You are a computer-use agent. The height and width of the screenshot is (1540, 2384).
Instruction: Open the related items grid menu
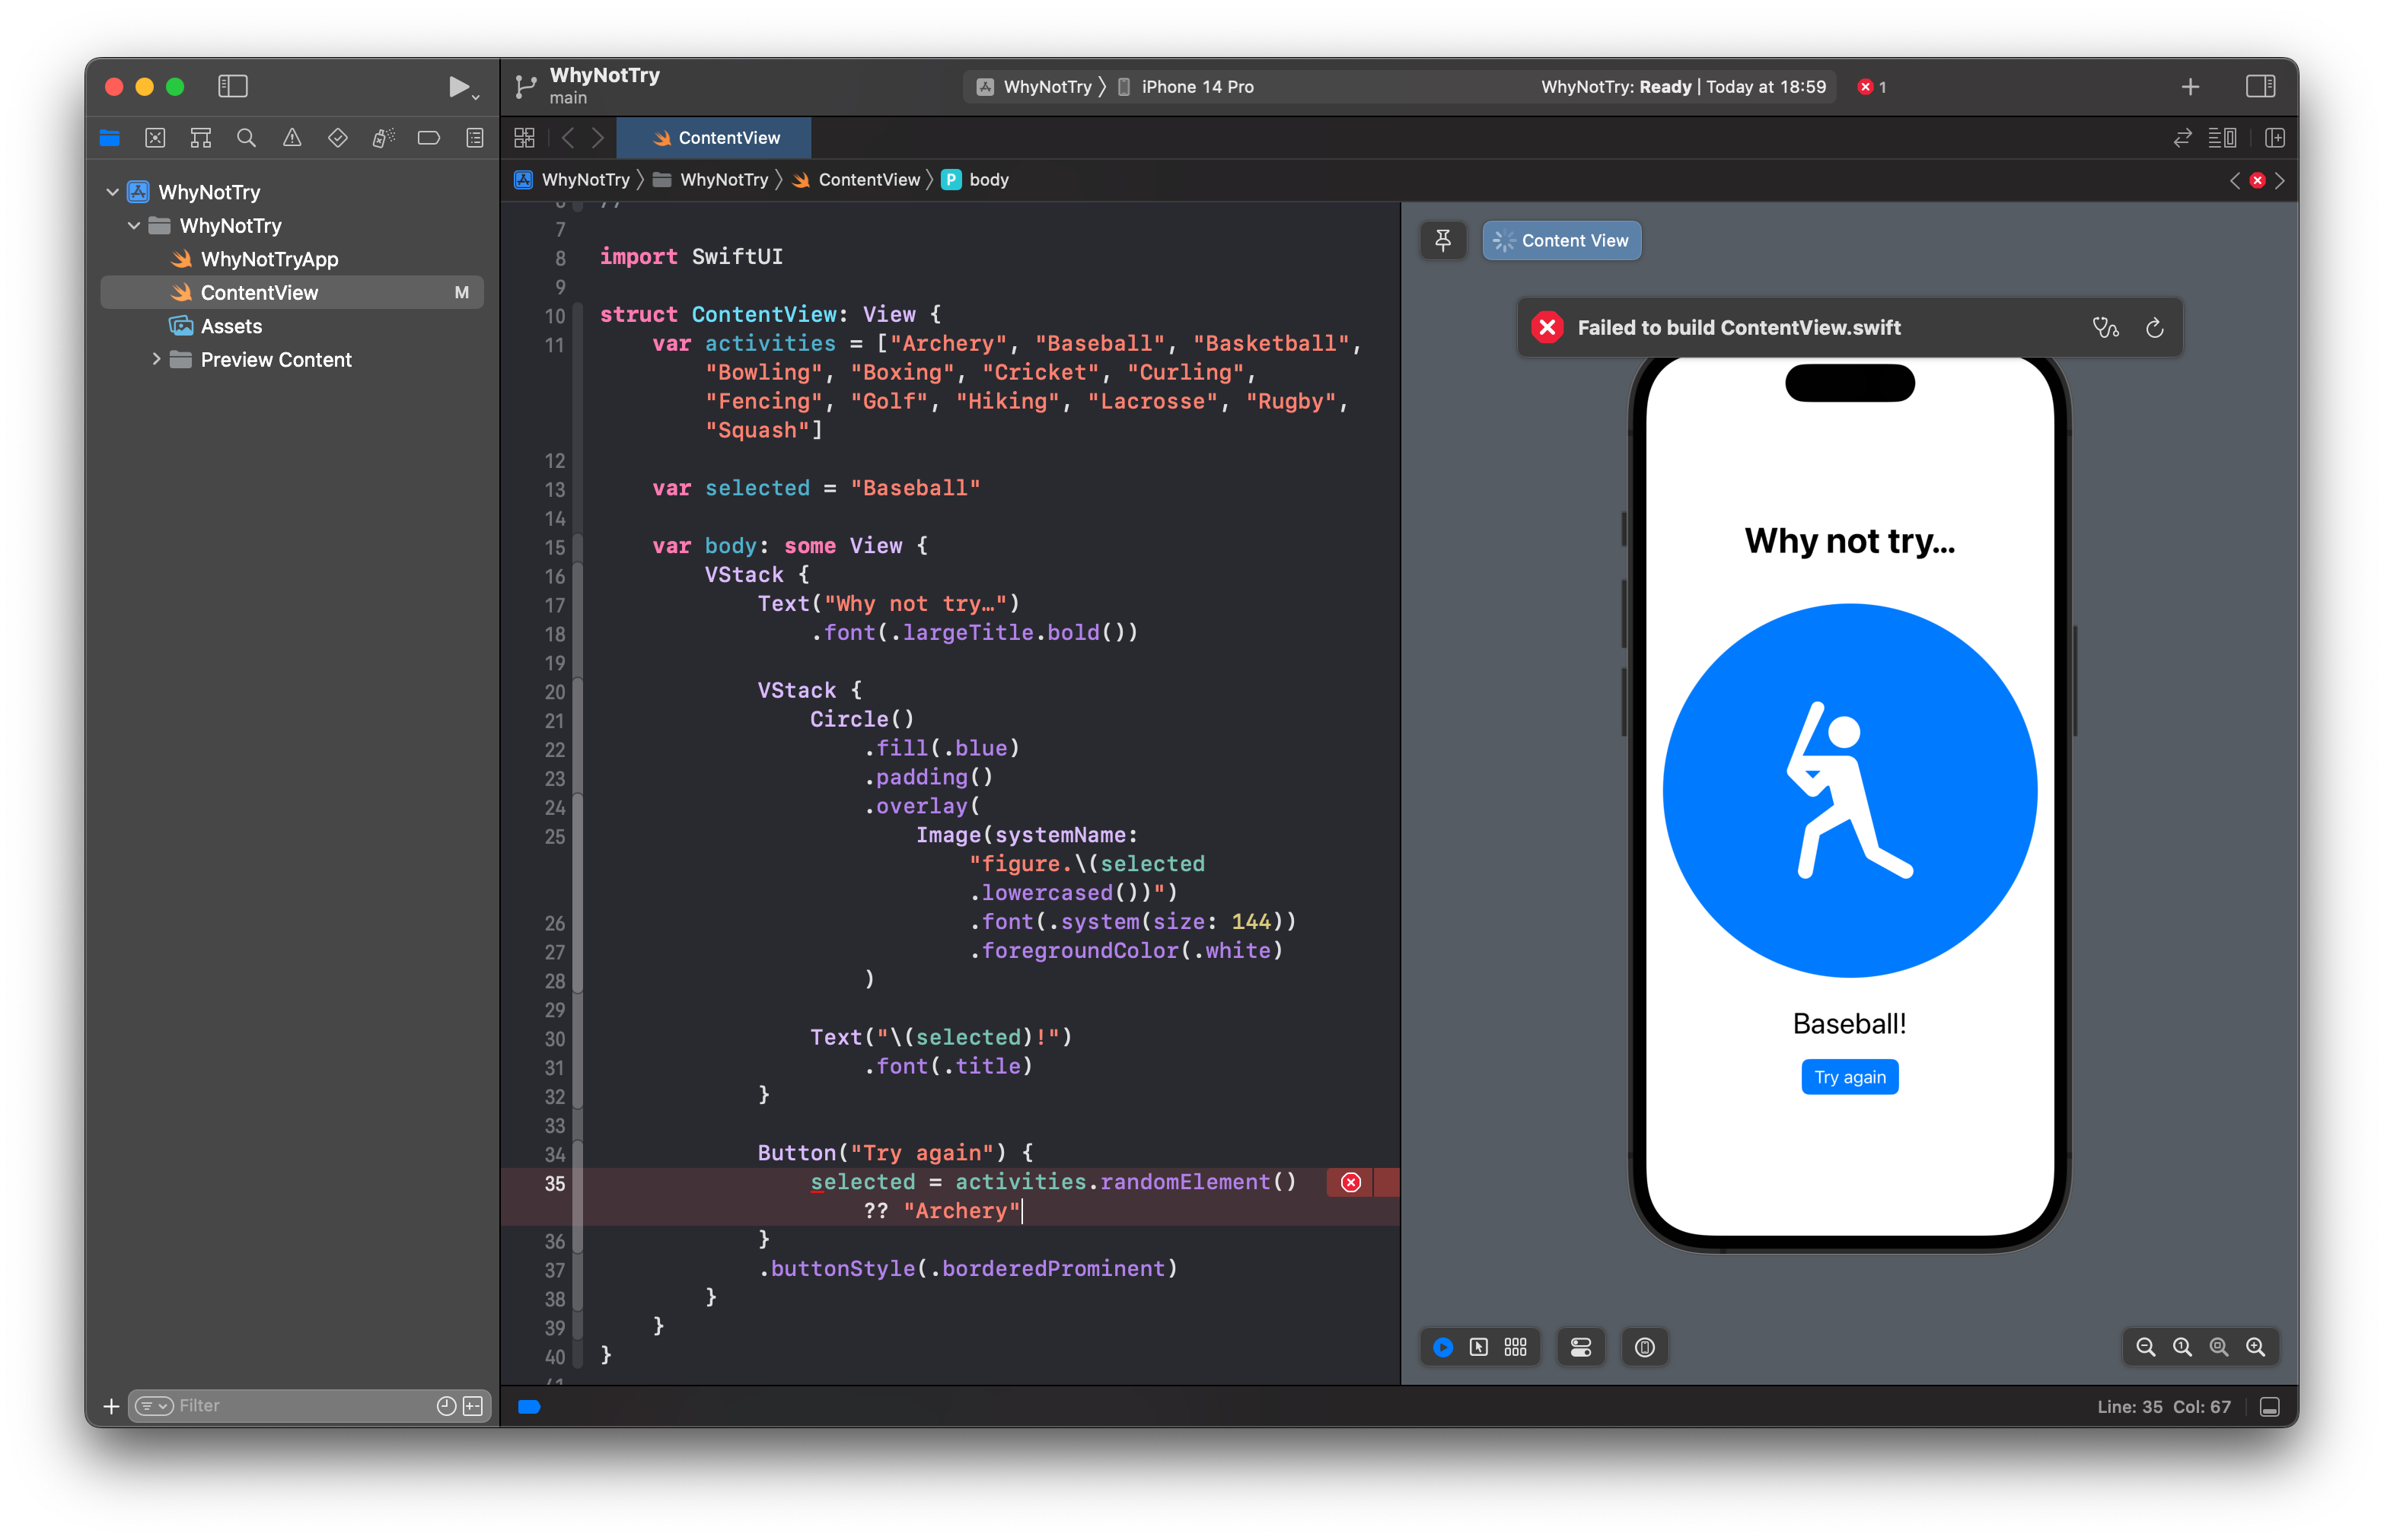point(524,138)
